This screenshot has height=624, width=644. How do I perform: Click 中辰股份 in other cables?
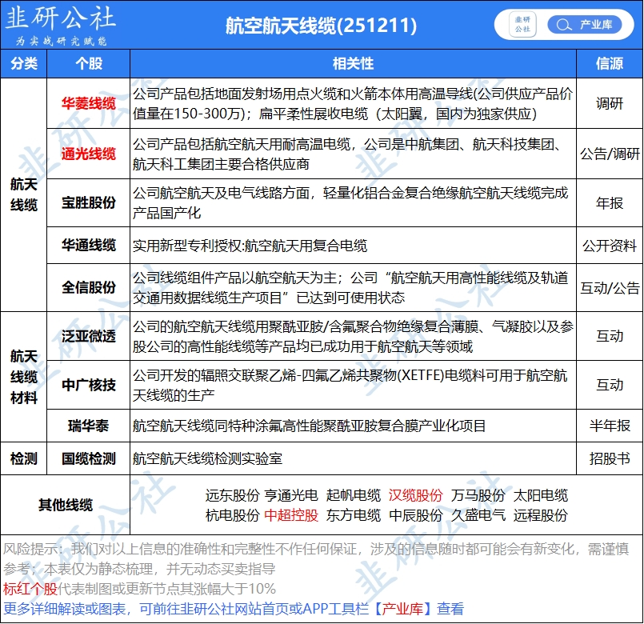[x=416, y=515]
